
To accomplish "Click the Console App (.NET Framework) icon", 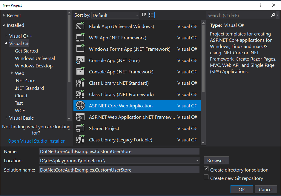I will (x=80, y=72).
